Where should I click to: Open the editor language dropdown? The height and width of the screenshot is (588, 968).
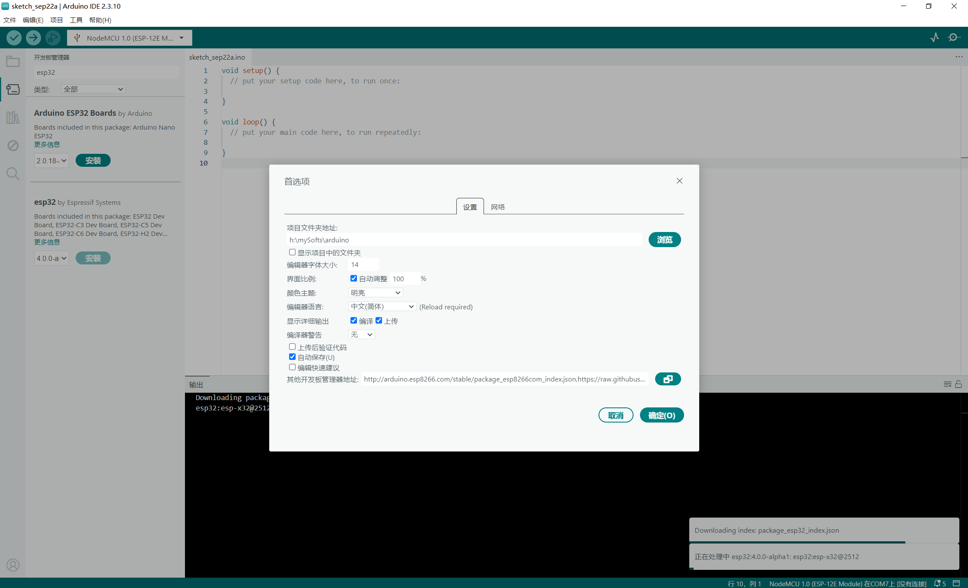[x=382, y=307]
